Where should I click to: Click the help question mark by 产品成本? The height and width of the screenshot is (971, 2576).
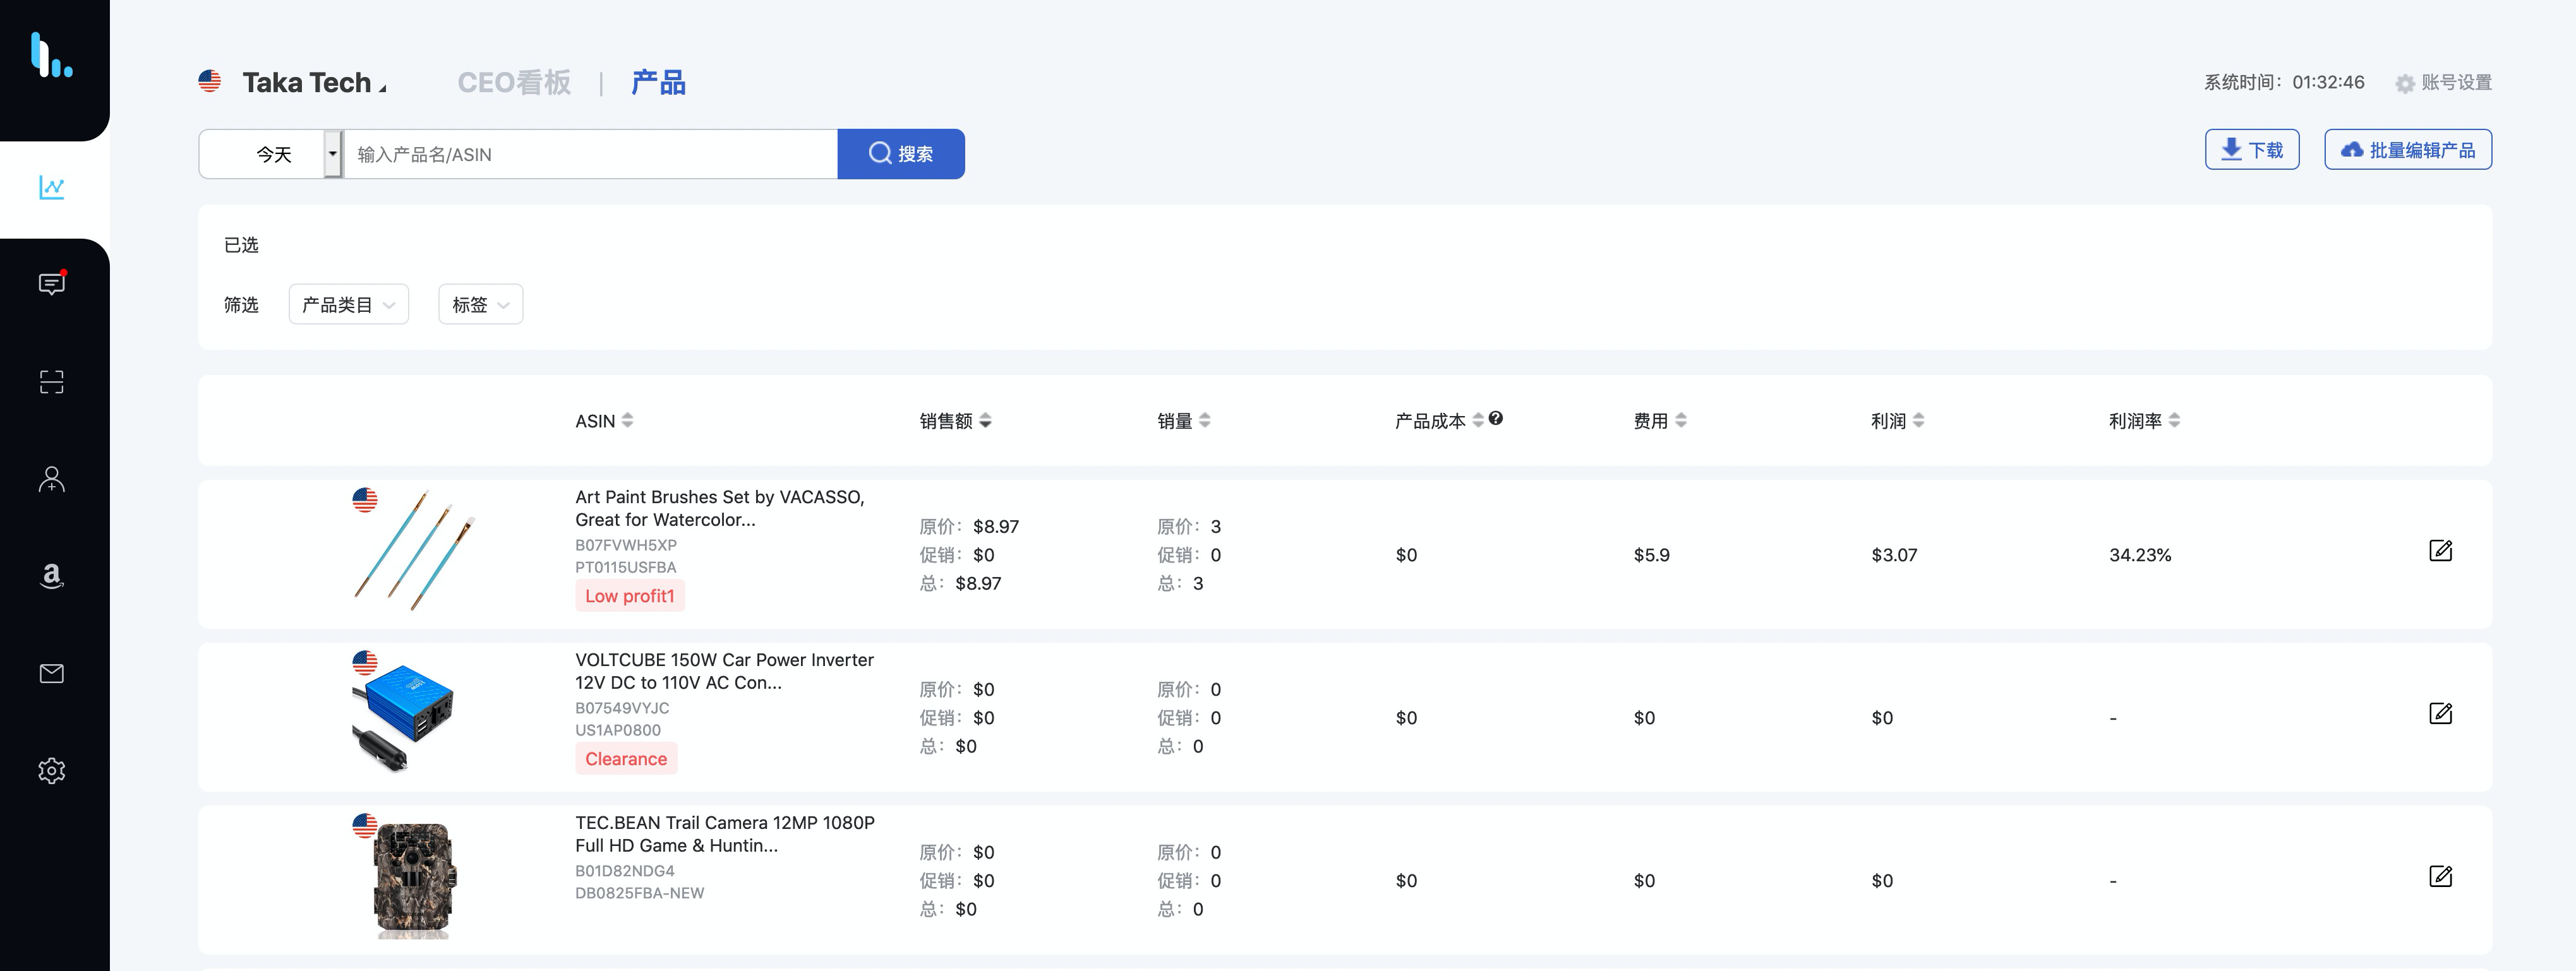1496,419
